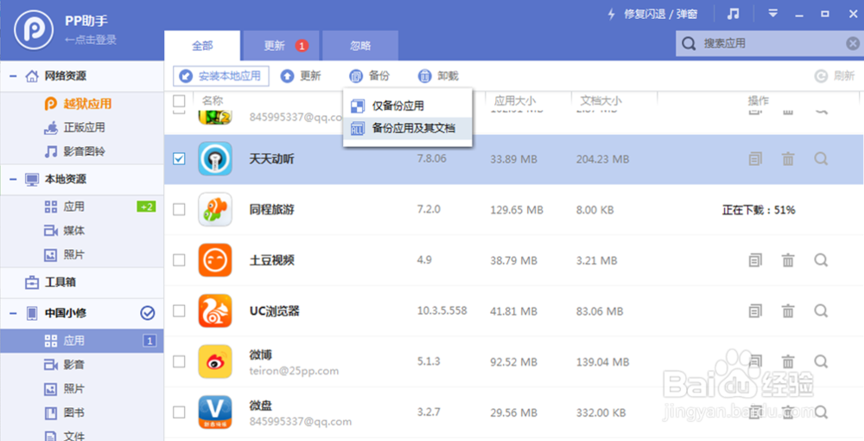Click the 天天动听 app icon
Image resolution: width=864 pixels, height=441 pixels.
(215, 159)
